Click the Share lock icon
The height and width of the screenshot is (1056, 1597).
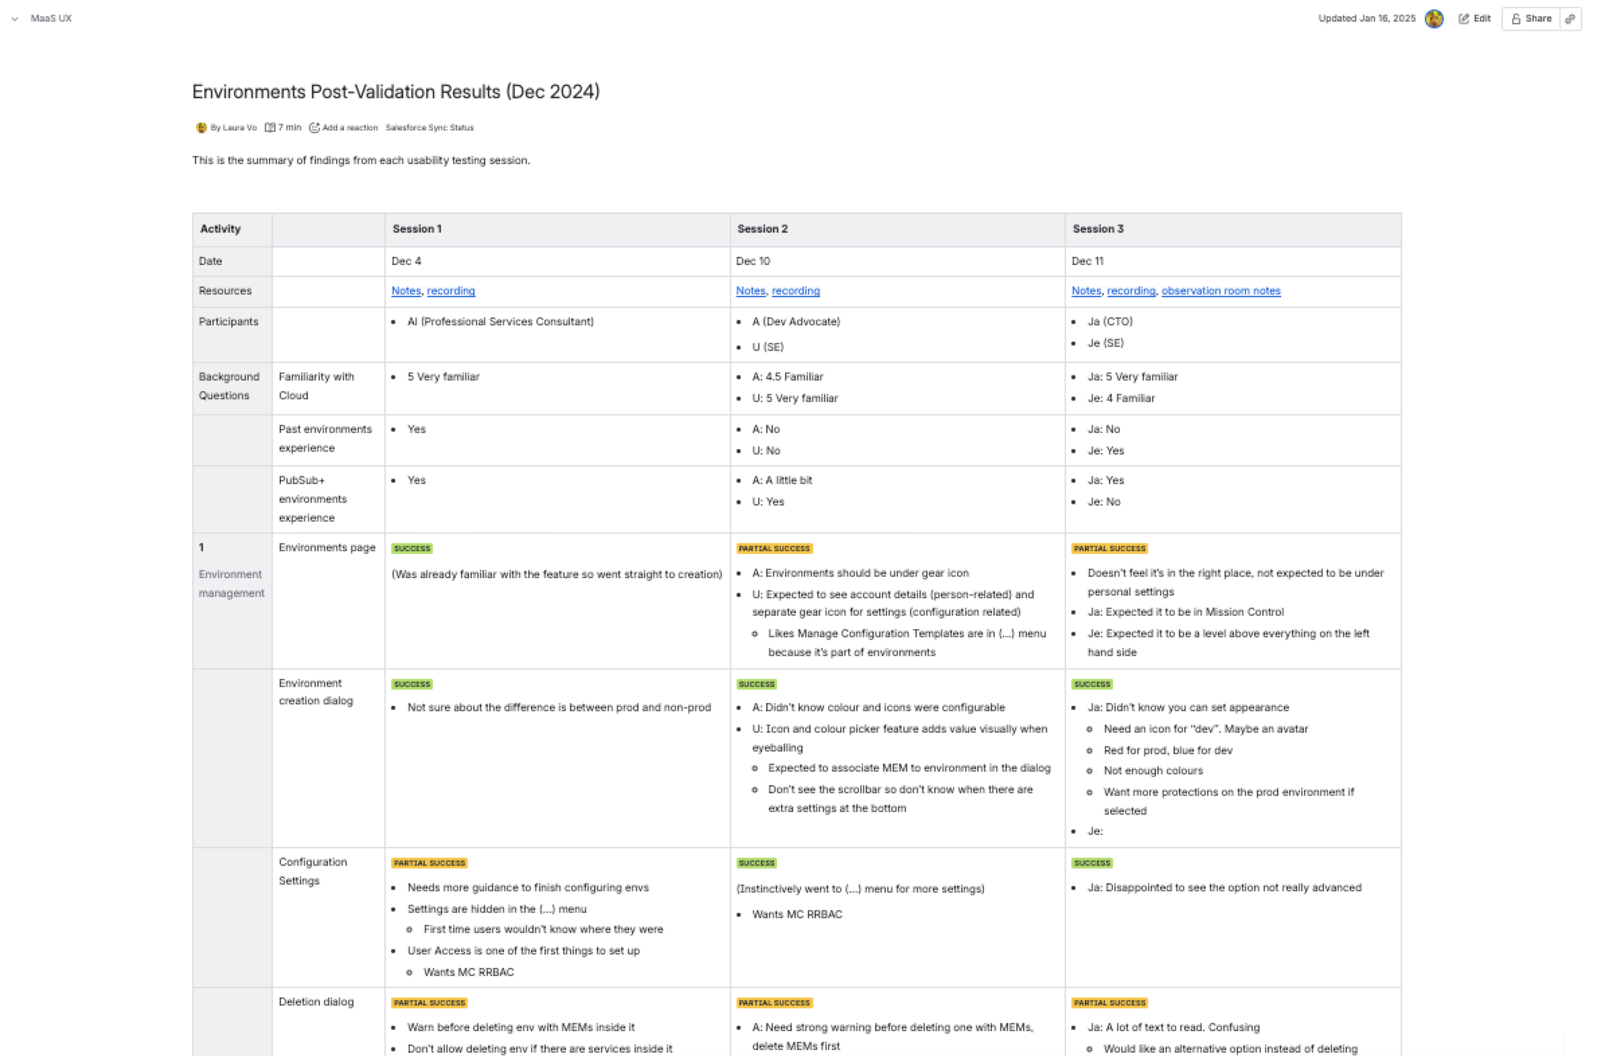point(1515,19)
